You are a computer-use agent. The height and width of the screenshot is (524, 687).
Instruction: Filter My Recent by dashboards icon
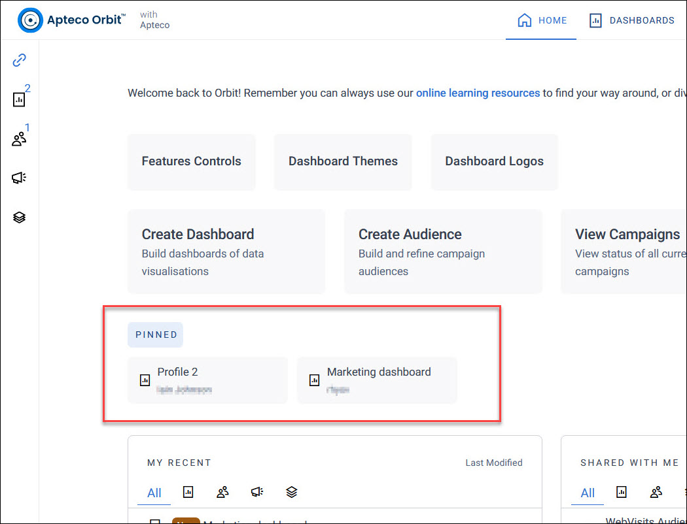(188, 492)
